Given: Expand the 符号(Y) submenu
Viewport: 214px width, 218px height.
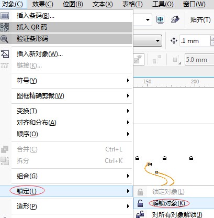Looking at the screenshot, I should (x=66, y=81).
